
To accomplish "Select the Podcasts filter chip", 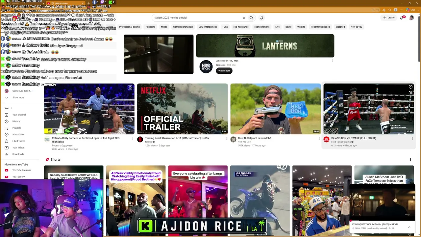I will click(x=150, y=27).
